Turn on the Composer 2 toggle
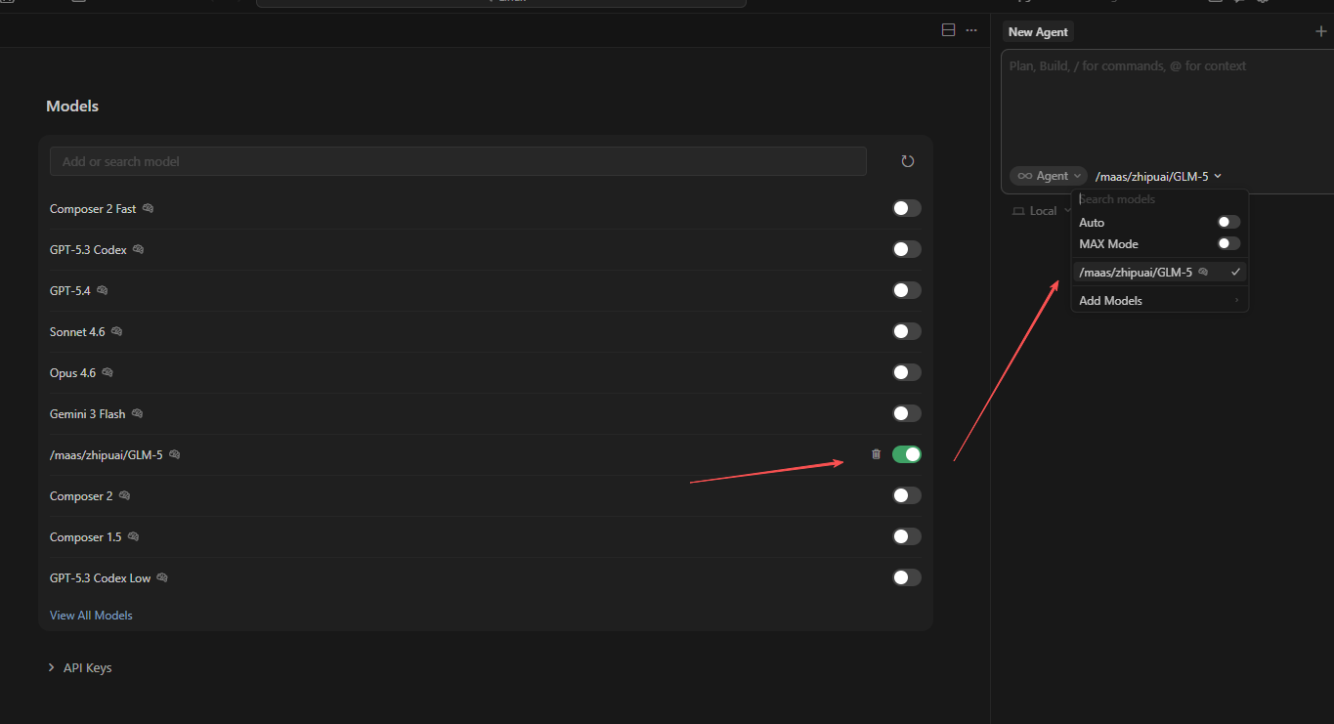The height and width of the screenshot is (724, 1334). 907,495
